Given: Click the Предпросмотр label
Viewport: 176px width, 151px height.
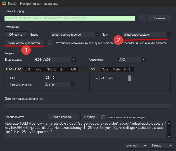Looking at the screenshot, I should (14, 117).
